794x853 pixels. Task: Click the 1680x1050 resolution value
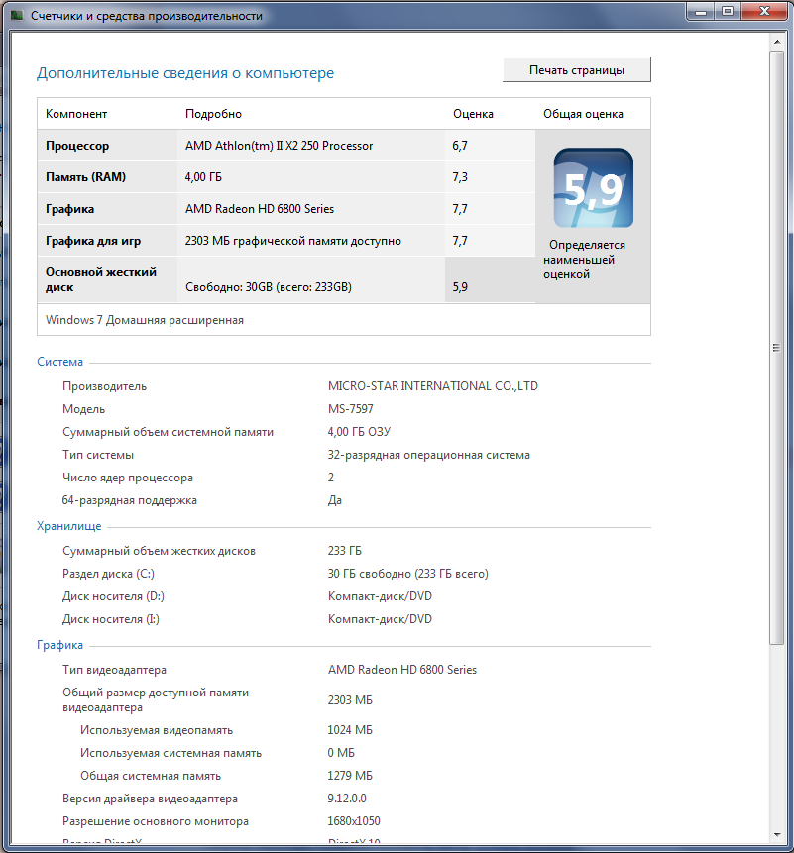coord(354,821)
